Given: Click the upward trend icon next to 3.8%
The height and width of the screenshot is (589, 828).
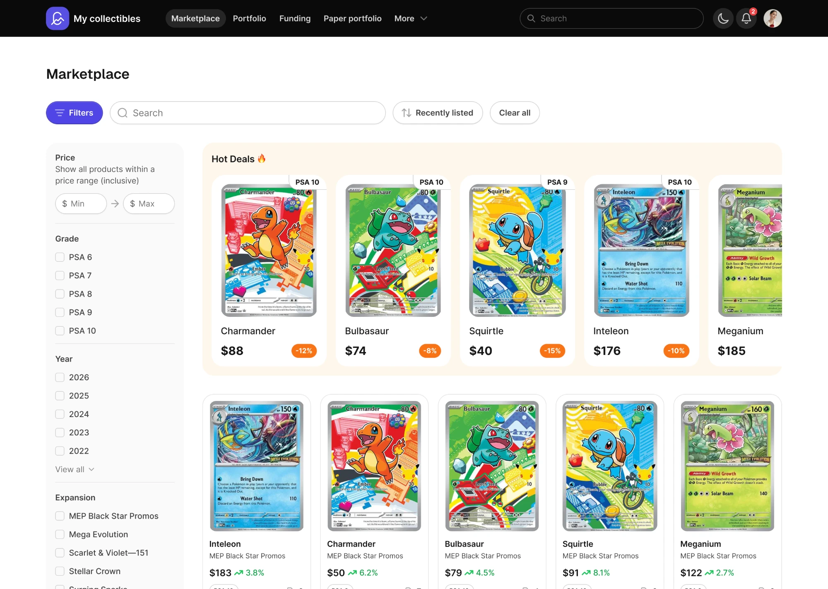Looking at the screenshot, I should pyautogui.click(x=239, y=573).
